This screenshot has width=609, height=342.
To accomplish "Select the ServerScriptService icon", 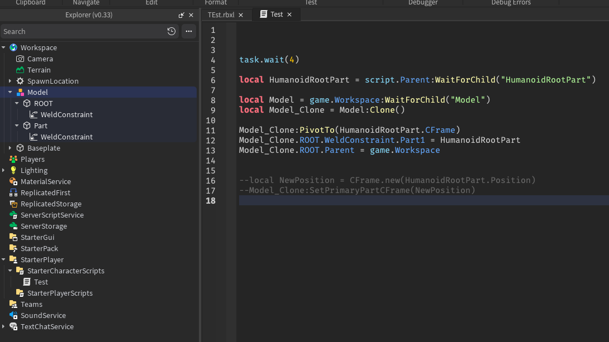I will pyautogui.click(x=13, y=215).
